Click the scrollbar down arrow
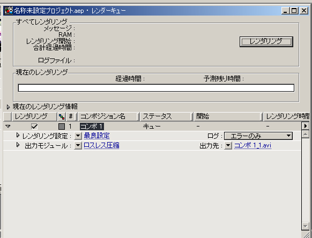 click(x=305, y=226)
